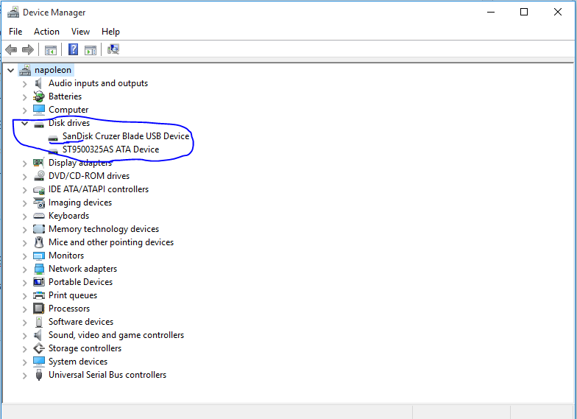Click Scan for hardware changes icon

click(x=113, y=49)
